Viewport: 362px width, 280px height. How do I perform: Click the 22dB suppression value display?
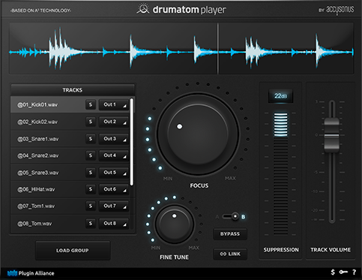280,96
